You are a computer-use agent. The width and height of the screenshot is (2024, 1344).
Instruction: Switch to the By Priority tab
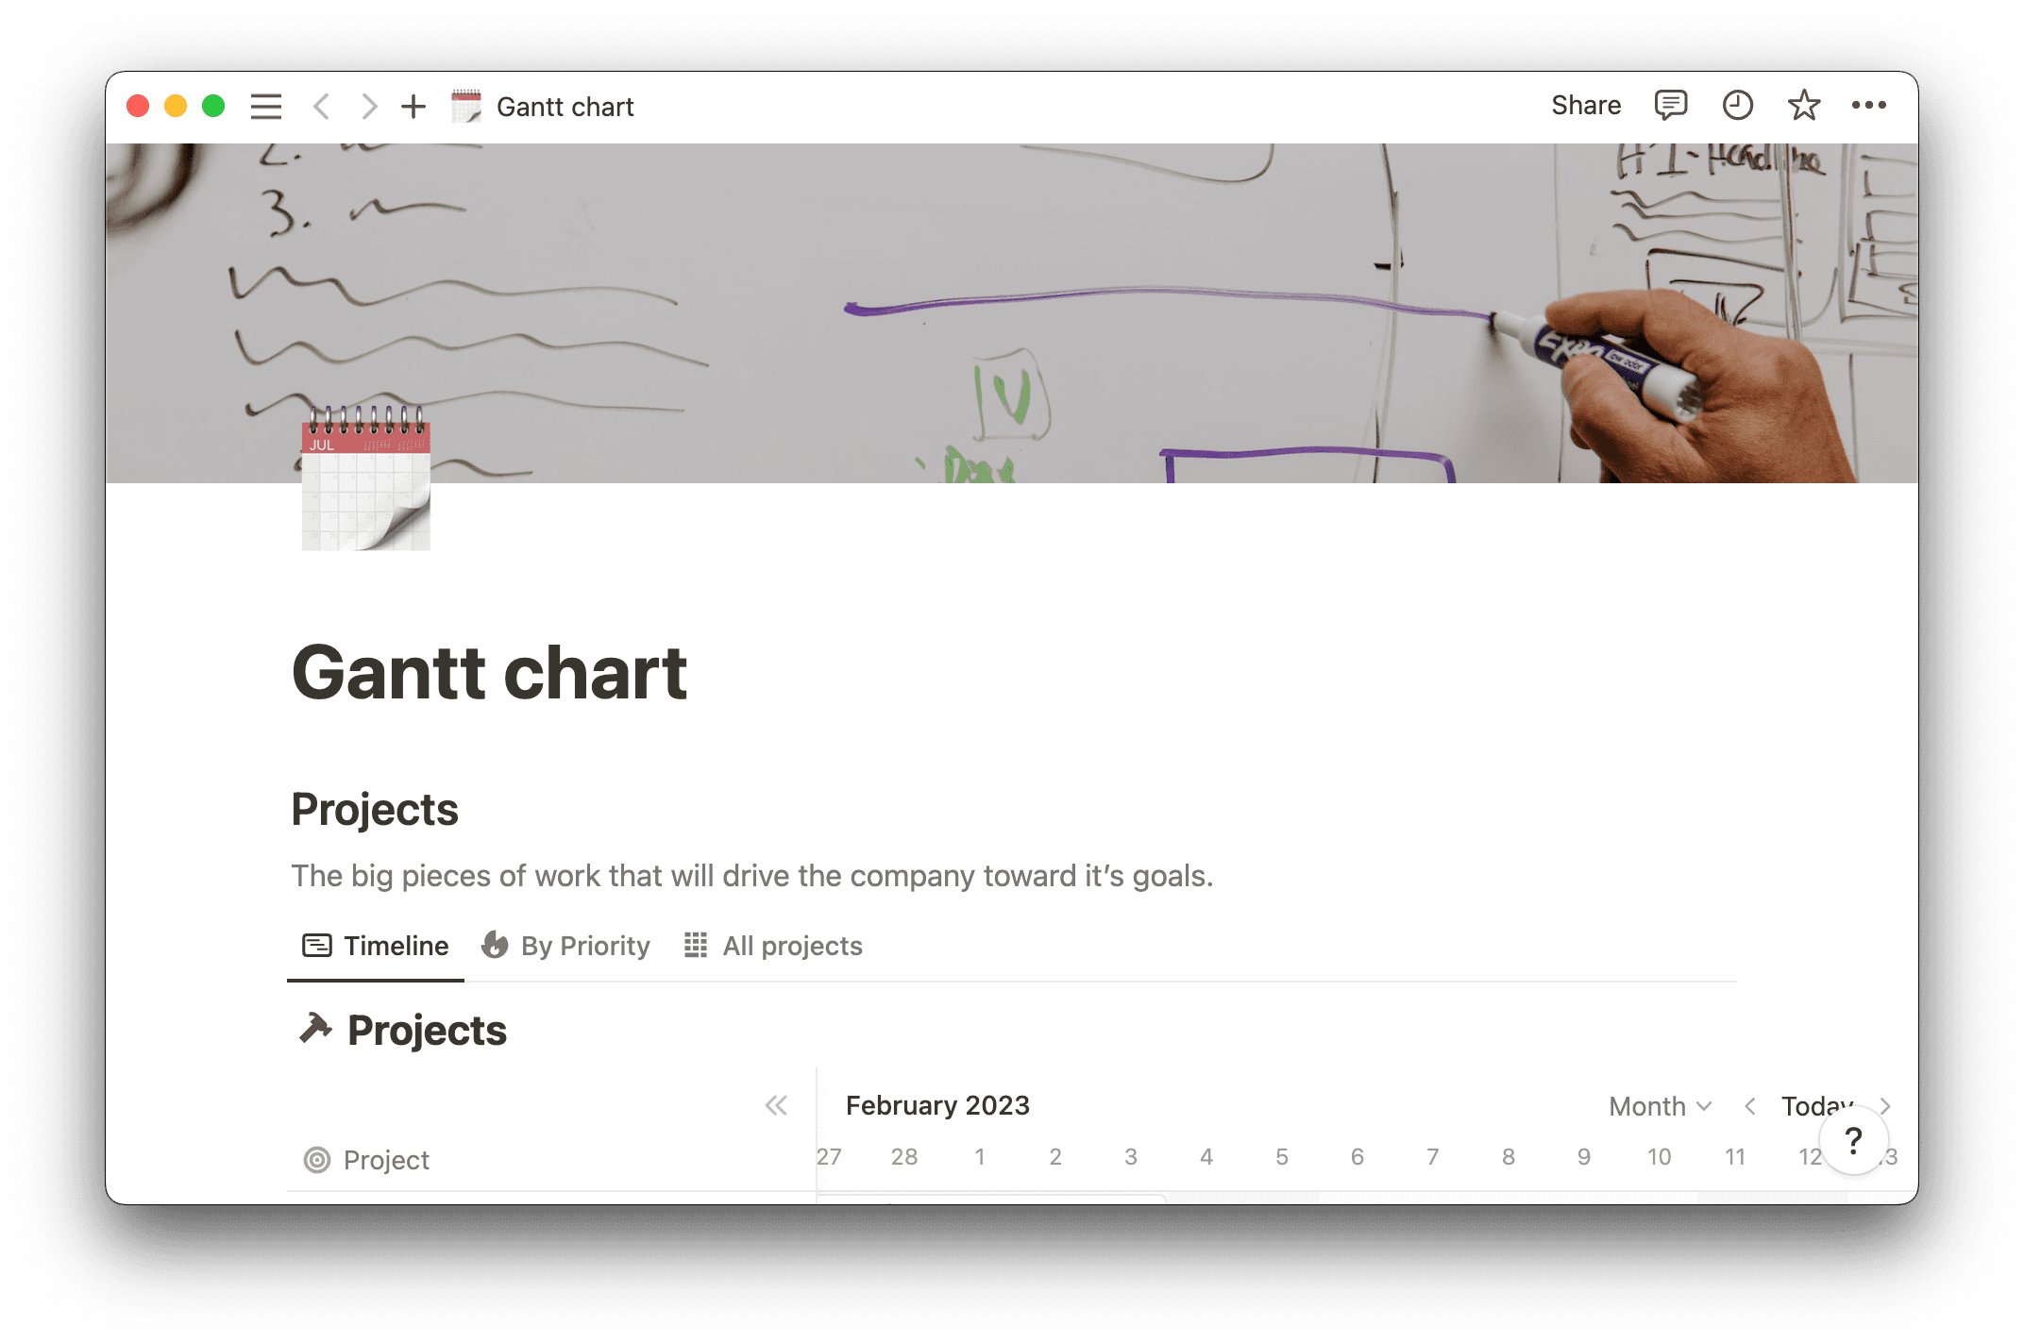pyautogui.click(x=584, y=945)
